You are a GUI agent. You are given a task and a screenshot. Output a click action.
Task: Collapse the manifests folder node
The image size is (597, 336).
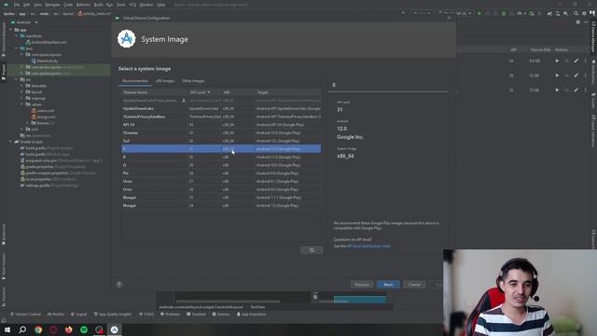[x=17, y=35]
